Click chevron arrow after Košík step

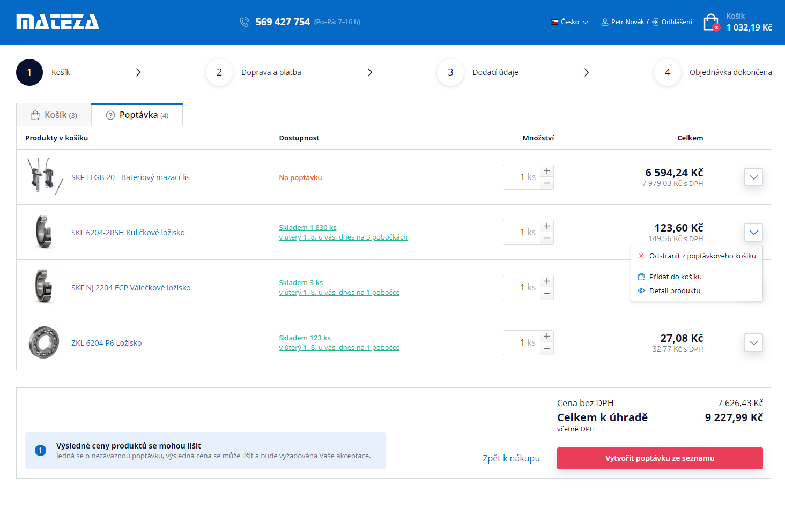pyautogui.click(x=138, y=72)
